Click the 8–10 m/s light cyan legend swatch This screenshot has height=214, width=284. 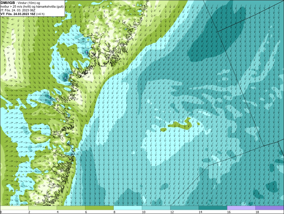click(x=128, y=208)
